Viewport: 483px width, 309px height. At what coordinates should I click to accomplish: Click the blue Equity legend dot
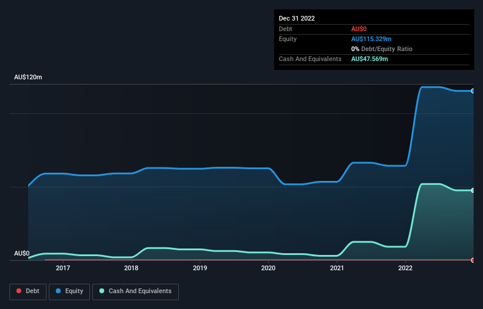[58, 291]
